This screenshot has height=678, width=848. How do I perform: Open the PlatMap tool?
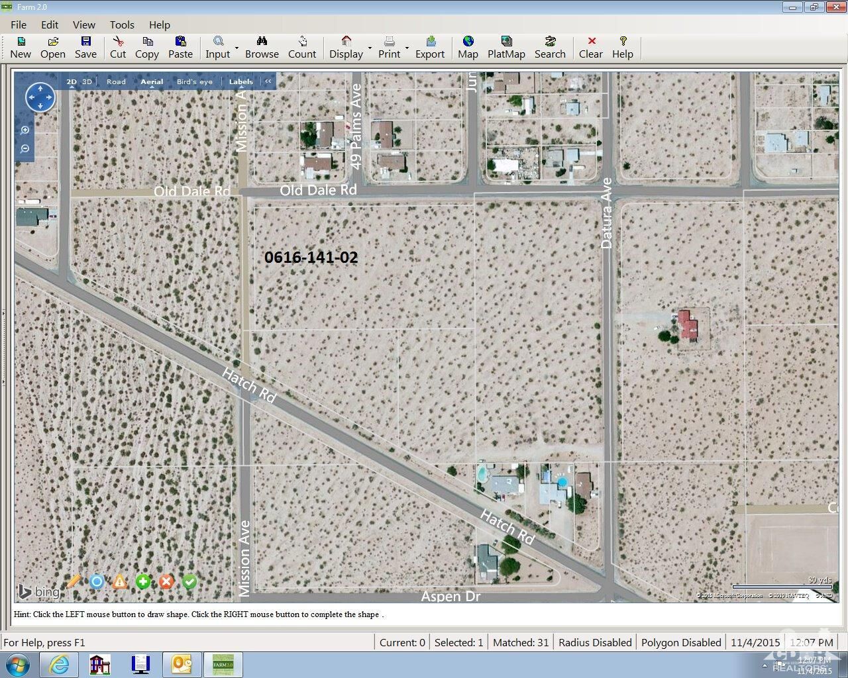click(x=506, y=46)
